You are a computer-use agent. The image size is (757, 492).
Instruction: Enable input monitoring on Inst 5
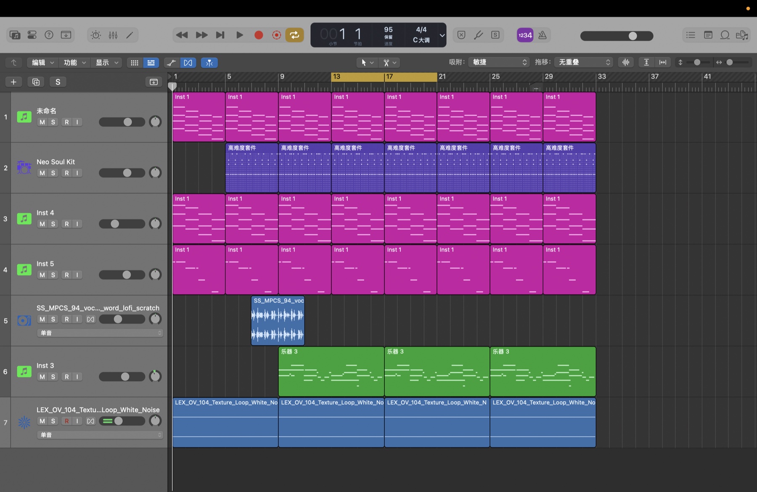click(77, 275)
